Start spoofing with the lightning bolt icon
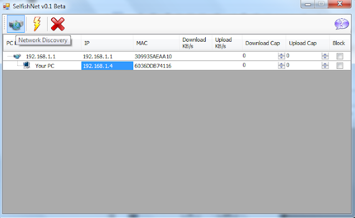The width and height of the screenshot is (355, 218). click(x=37, y=24)
